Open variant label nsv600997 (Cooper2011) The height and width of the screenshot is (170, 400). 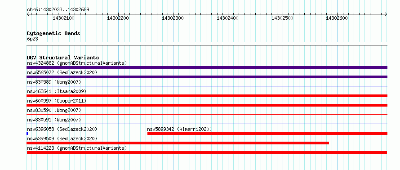57,101
